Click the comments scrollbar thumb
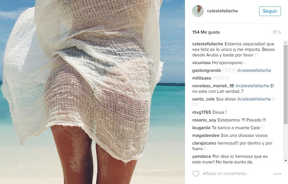This screenshot has height=184, width=288. (x=286, y=84)
